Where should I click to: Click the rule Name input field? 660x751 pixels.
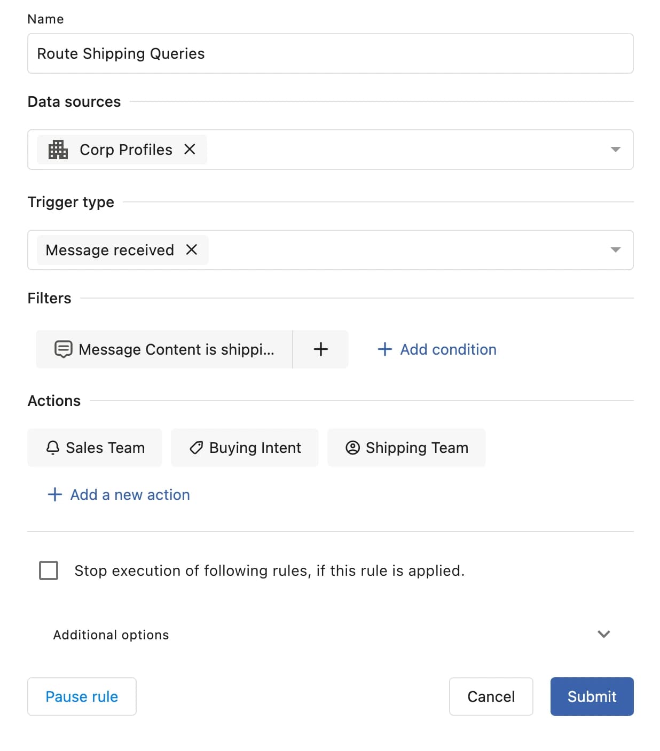pyautogui.click(x=330, y=53)
